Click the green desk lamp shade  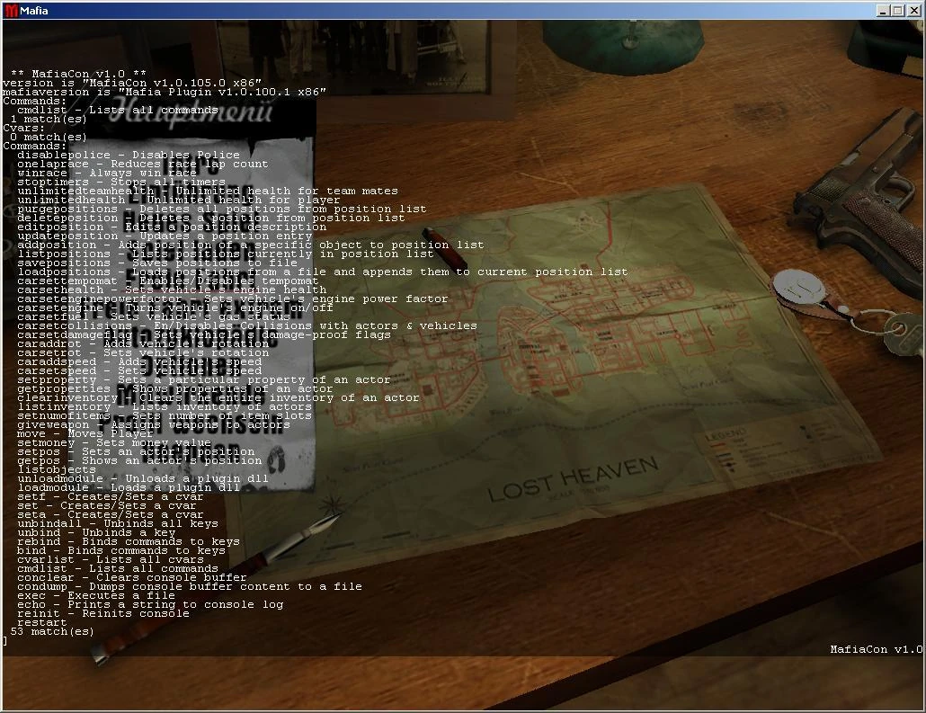623,44
